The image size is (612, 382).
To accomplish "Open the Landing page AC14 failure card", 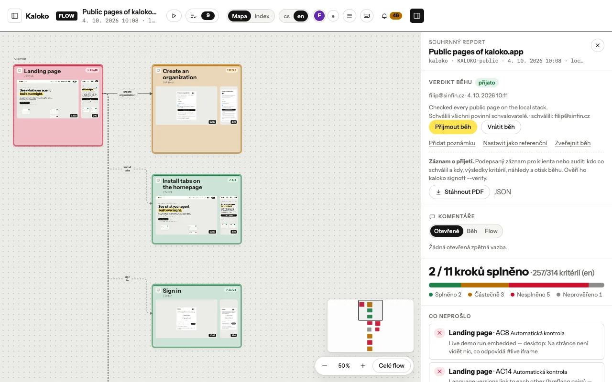I will coord(516,373).
